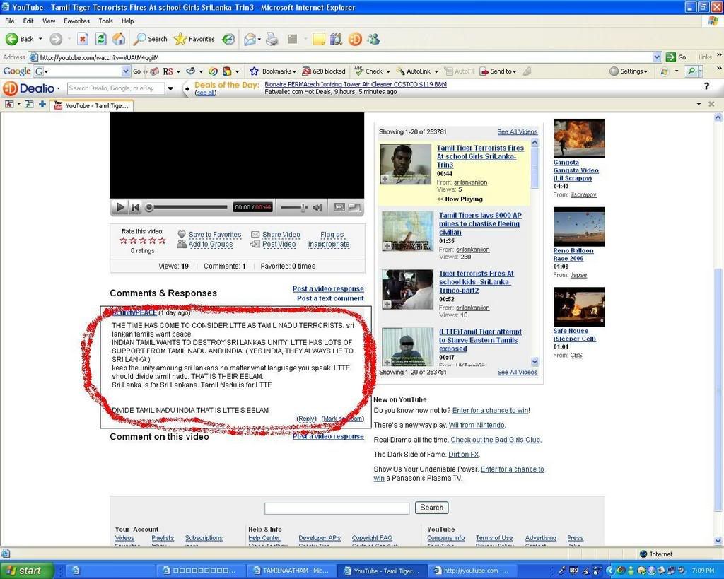Click the Home icon in IE toolbar
Image resolution: width=724 pixels, height=579 pixels.
tap(119, 39)
